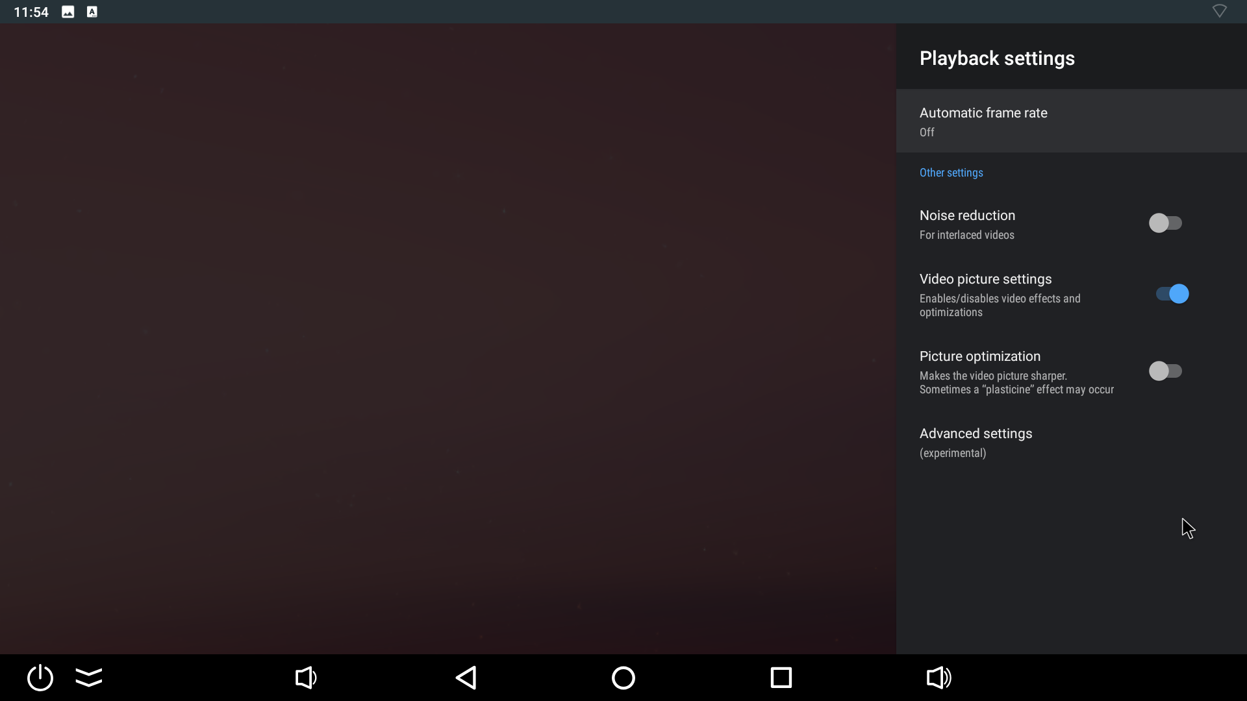The width and height of the screenshot is (1247, 701).
Task: Open recent apps with the square icon
Action: click(781, 678)
